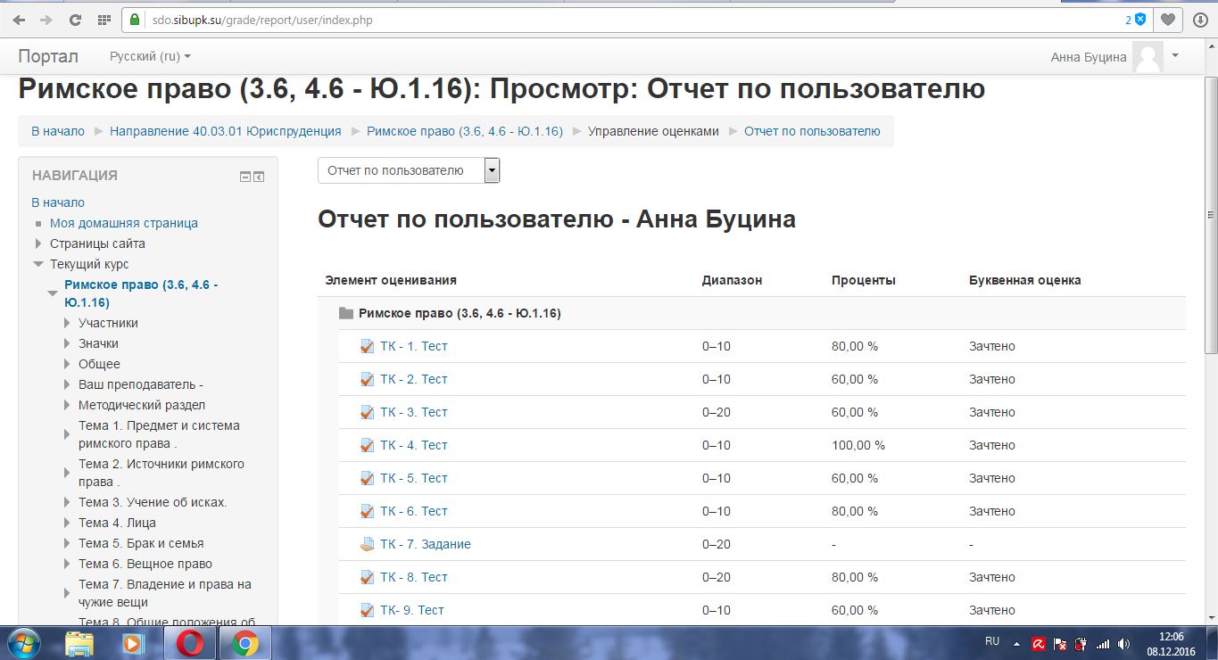Go to Моя домашняя страница
Screen dimensions: 1218x660
(124, 223)
